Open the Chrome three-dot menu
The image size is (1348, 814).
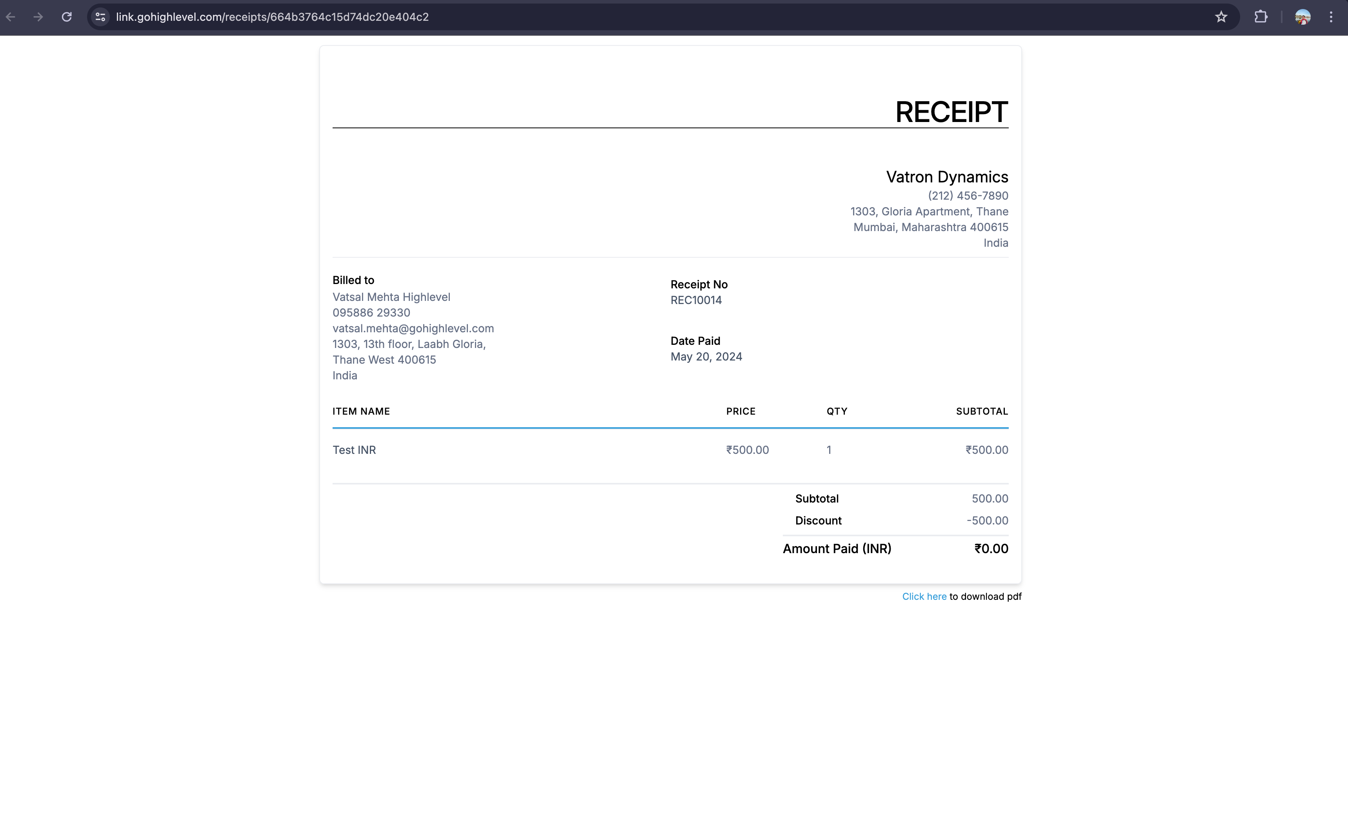[x=1331, y=17]
